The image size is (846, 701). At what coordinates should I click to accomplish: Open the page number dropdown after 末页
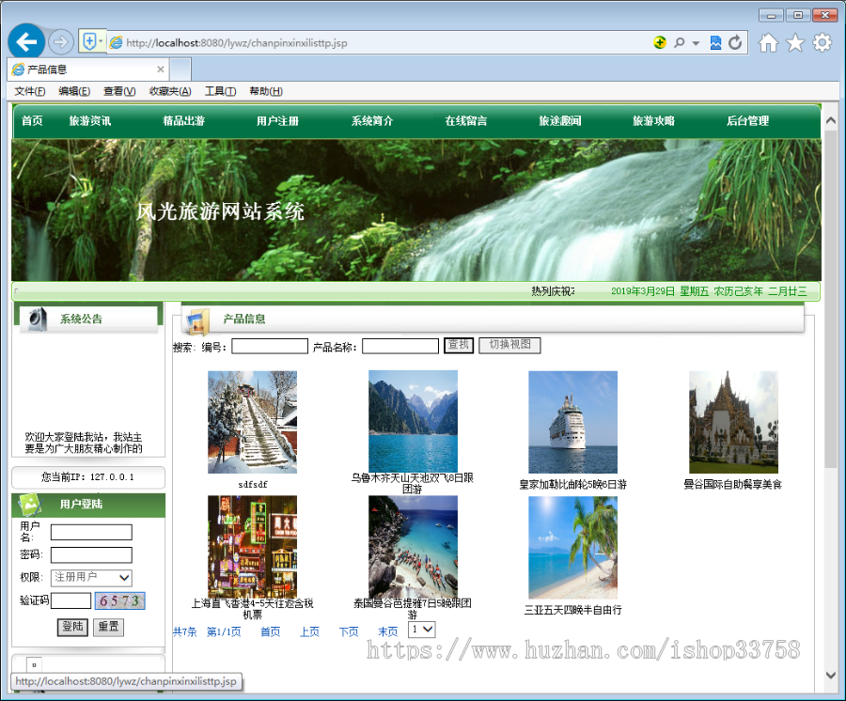coord(420,629)
